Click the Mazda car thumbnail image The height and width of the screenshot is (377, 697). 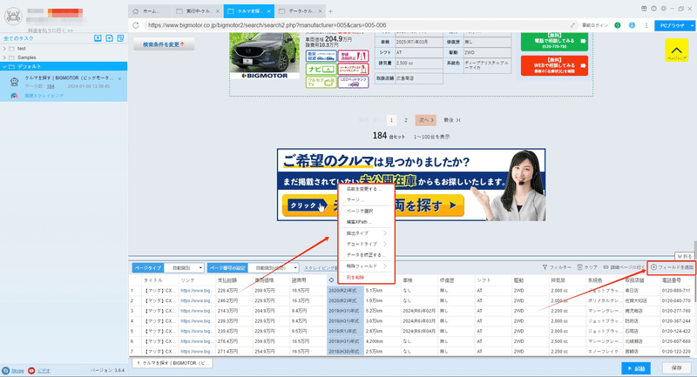pos(265,56)
